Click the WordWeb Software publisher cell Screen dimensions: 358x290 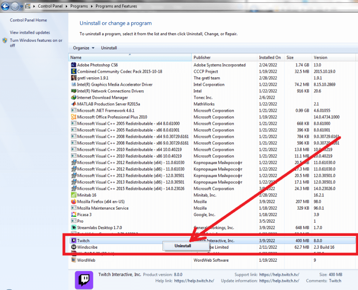(211, 260)
